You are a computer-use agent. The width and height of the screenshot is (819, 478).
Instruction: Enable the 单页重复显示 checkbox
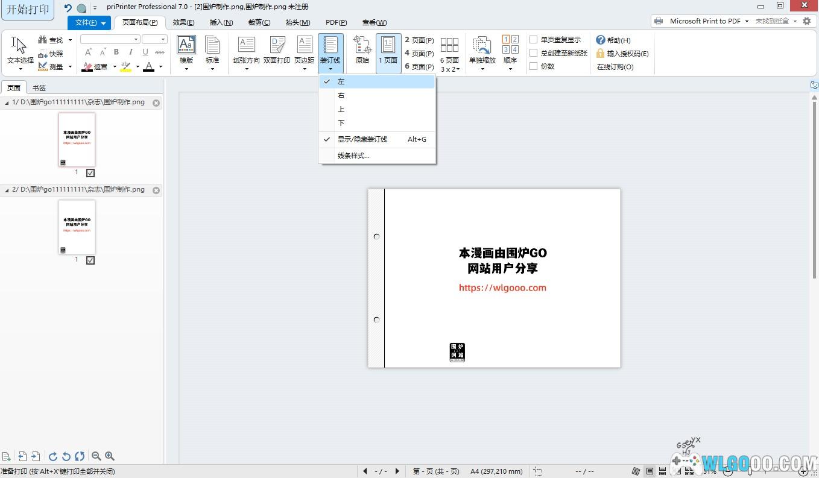click(x=534, y=40)
